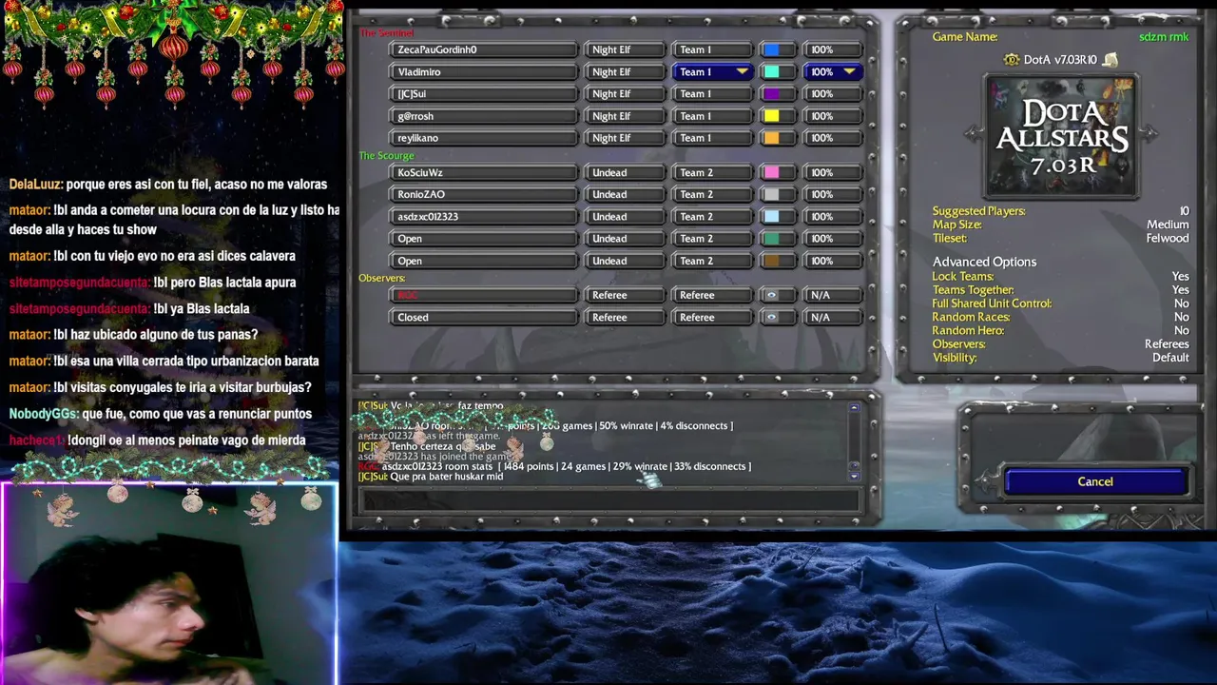
Task: Click the game name 'sdzm rmk'
Action: [x=1164, y=37]
